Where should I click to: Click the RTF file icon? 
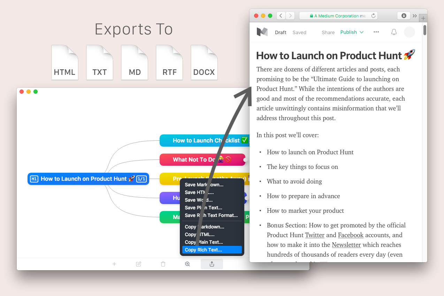pos(169,62)
